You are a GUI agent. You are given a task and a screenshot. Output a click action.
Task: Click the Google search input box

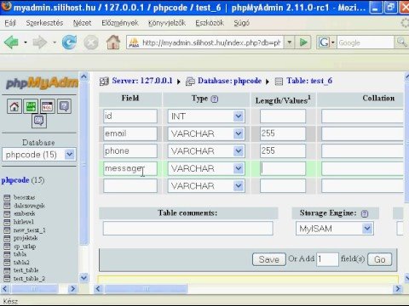(x=366, y=42)
